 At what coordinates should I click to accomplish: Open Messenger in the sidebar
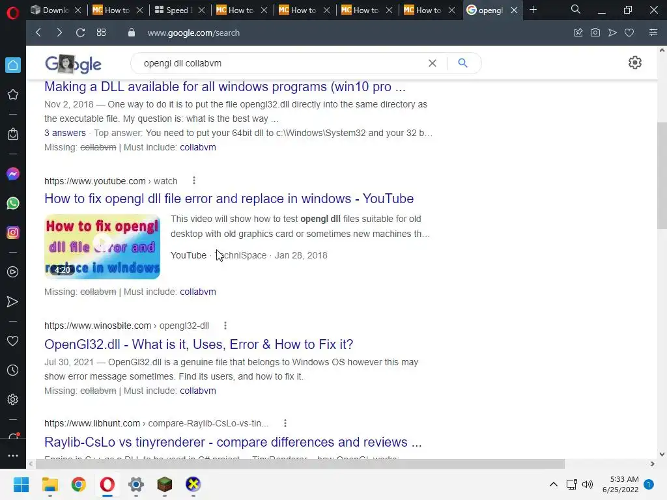click(x=13, y=174)
